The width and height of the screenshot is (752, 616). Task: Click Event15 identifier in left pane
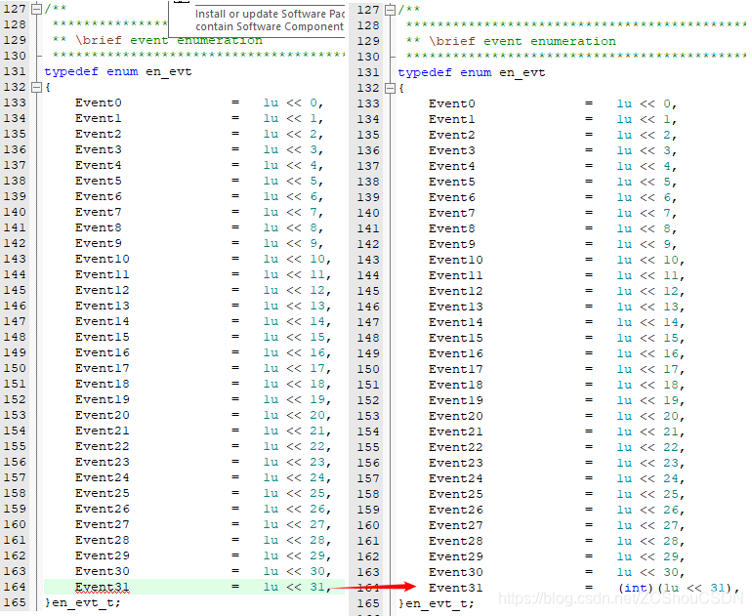point(103,337)
